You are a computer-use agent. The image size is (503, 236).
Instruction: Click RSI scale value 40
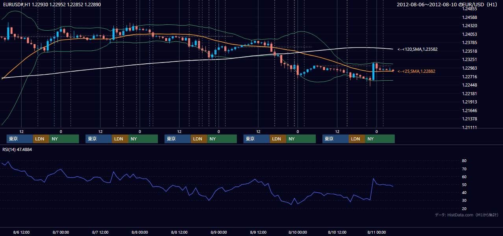coord(464,192)
